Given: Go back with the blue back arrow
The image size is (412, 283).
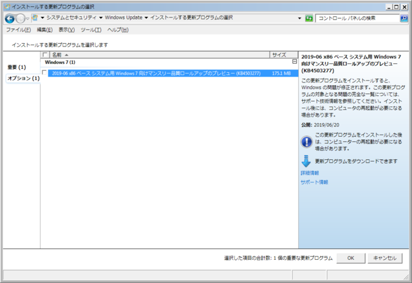Looking at the screenshot, I should pyautogui.click(x=10, y=19).
